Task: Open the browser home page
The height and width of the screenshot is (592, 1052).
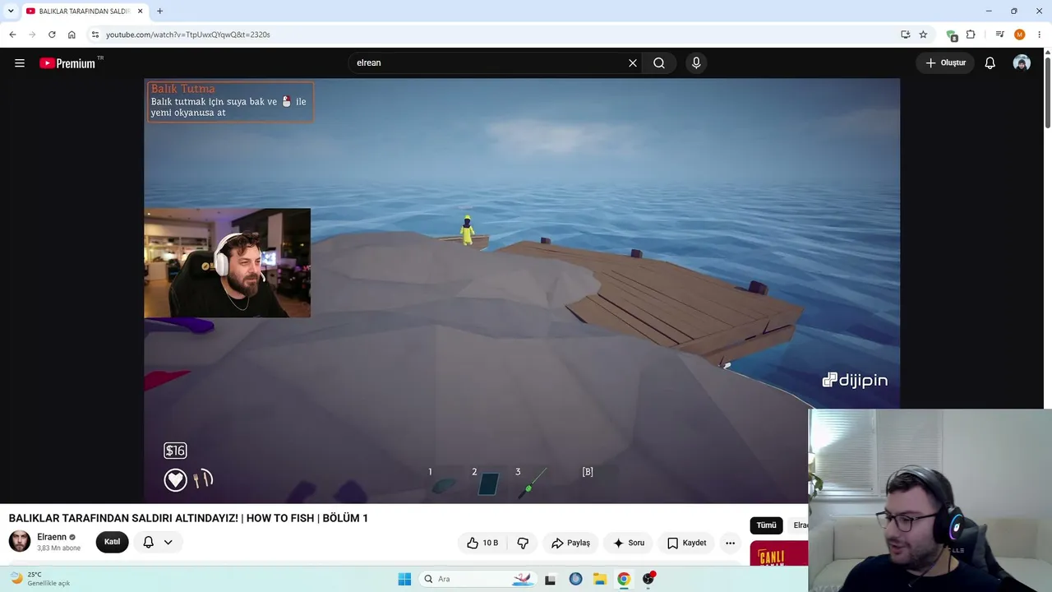Action: 72,35
